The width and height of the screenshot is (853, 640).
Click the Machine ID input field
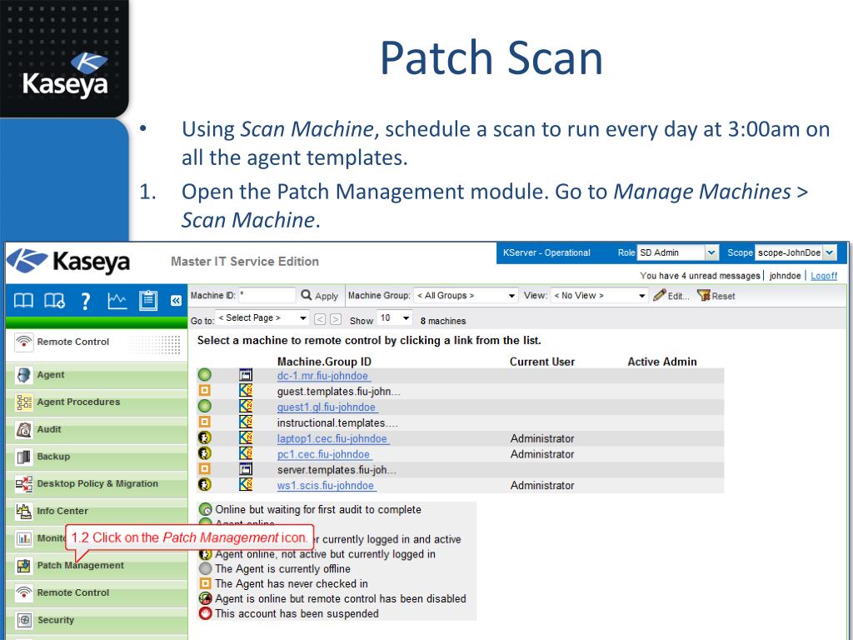(267, 296)
